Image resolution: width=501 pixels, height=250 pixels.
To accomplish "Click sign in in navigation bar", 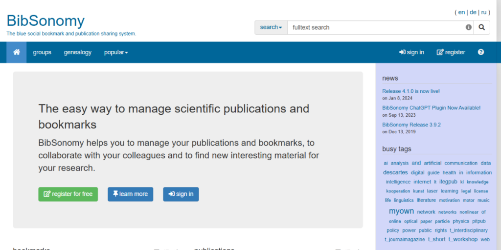I will [412, 52].
